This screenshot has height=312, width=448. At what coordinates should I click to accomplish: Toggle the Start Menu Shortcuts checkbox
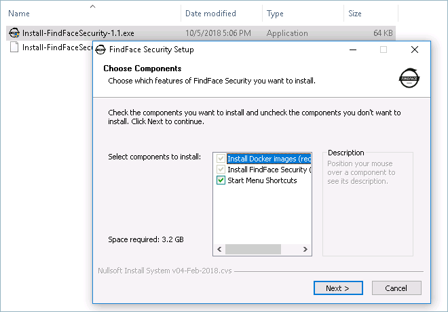[x=221, y=180]
